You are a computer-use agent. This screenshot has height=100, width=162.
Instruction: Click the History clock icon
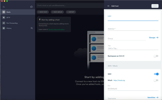click(4, 28)
